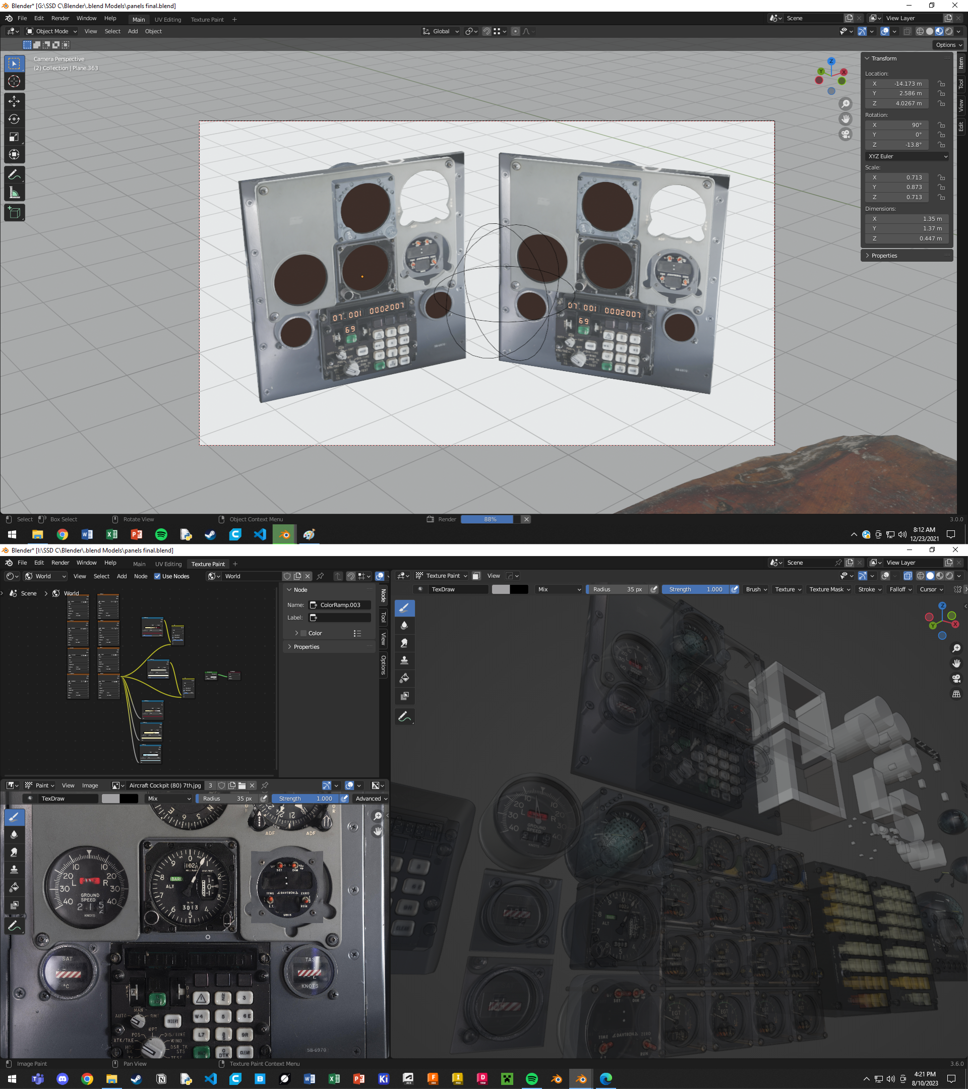Enable the Use Nodes checkbox

click(158, 576)
